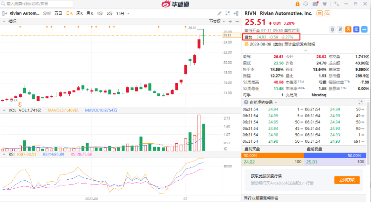Open customer service headset icon

[x=306, y=4]
